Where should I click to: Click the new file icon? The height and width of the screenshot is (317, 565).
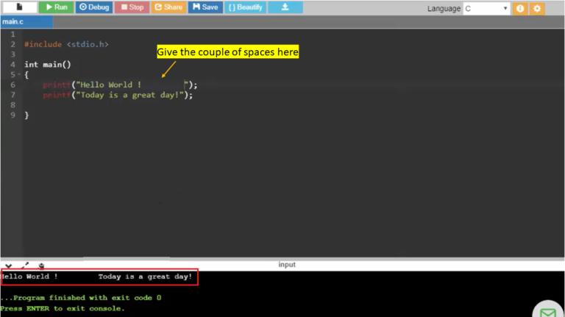(x=19, y=7)
